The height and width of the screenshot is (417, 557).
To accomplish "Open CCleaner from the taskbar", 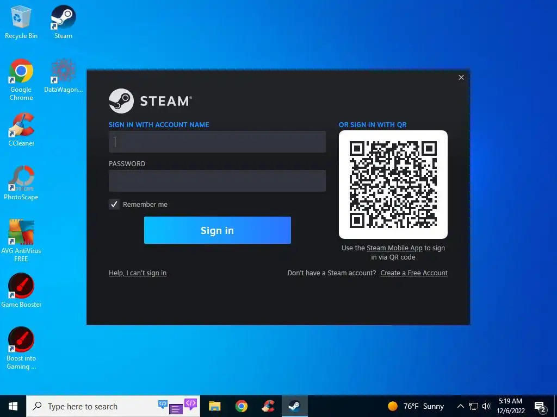I will 268,406.
